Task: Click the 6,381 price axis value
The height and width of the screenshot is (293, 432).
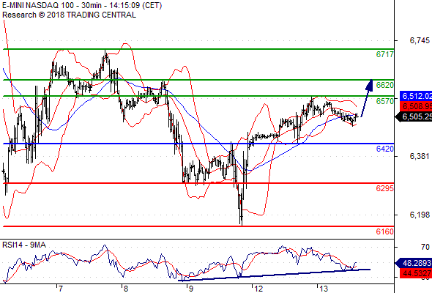Action: 420,156
